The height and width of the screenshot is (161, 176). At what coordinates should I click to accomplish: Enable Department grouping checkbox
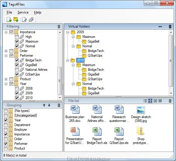(x=6, y=125)
